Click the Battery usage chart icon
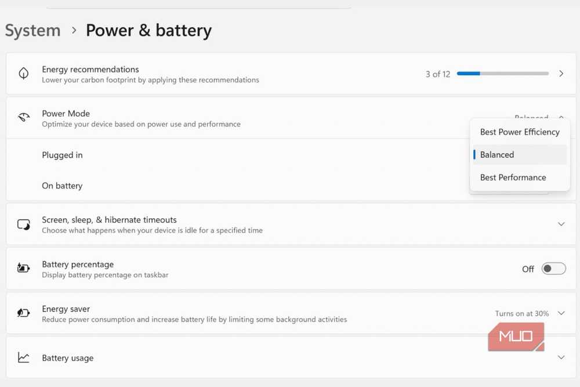The image size is (580, 387). click(x=24, y=357)
